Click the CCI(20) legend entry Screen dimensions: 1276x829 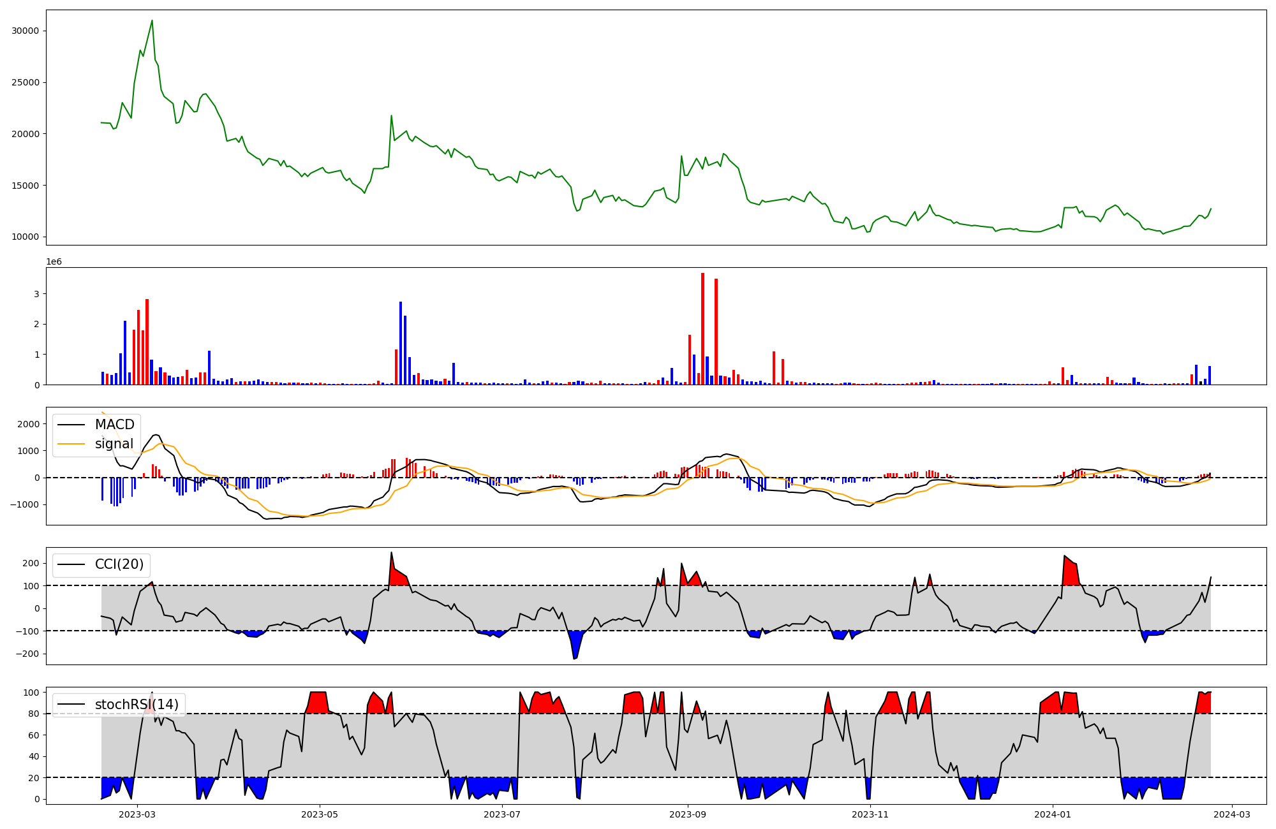119,564
